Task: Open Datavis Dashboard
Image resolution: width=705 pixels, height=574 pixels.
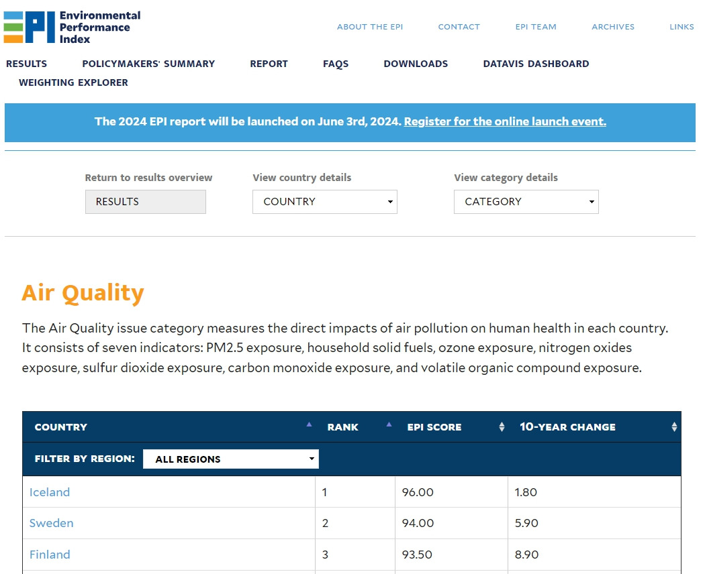Action: click(x=536, y=64)
